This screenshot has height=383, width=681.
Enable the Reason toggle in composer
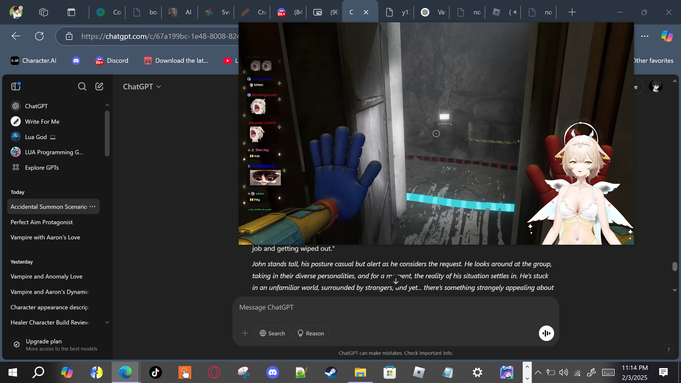[311, 333]
